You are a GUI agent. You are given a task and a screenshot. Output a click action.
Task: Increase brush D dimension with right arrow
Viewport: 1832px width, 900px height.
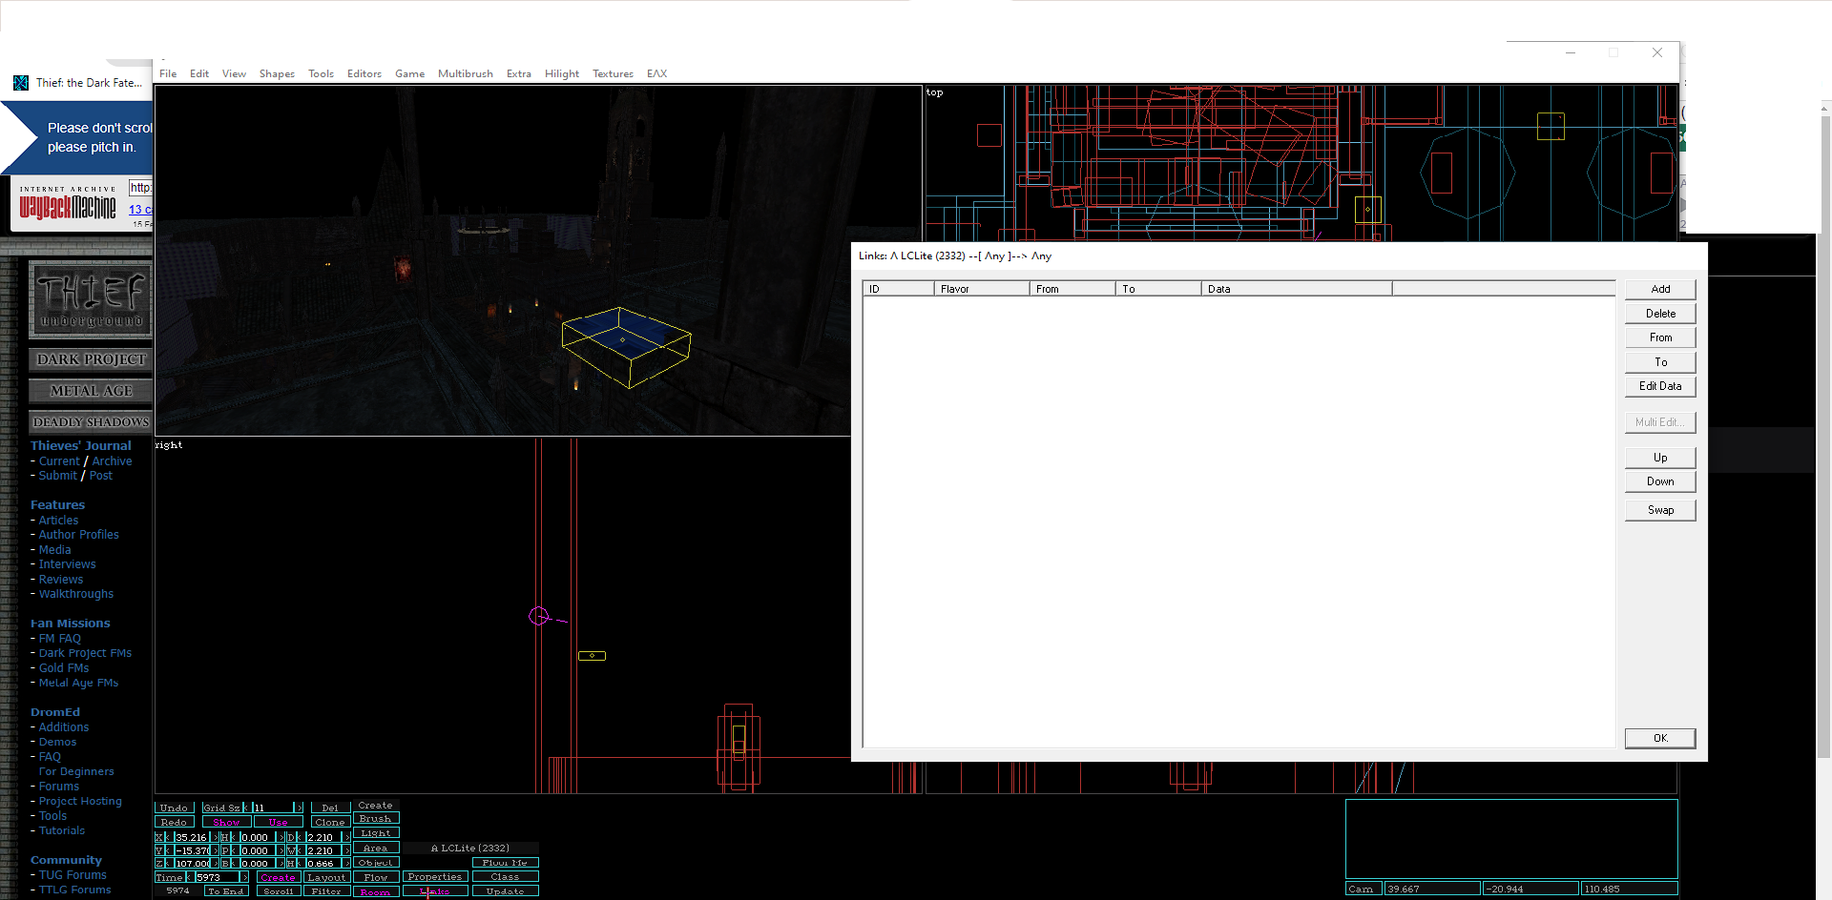click(x=345, y=837)
